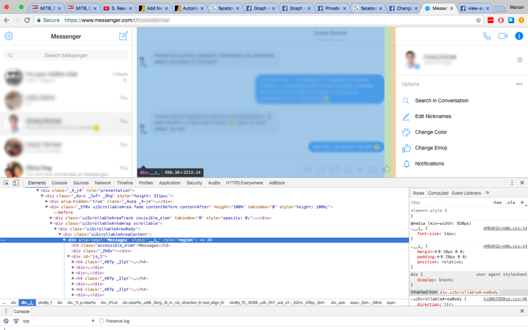Toggle the :hov element state option
This screenshot has width=528, height=330.
(x=497, y=203)
